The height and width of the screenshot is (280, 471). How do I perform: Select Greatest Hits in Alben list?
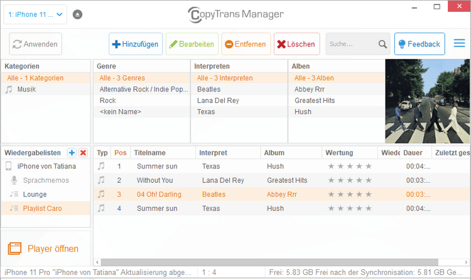(337, 100)
